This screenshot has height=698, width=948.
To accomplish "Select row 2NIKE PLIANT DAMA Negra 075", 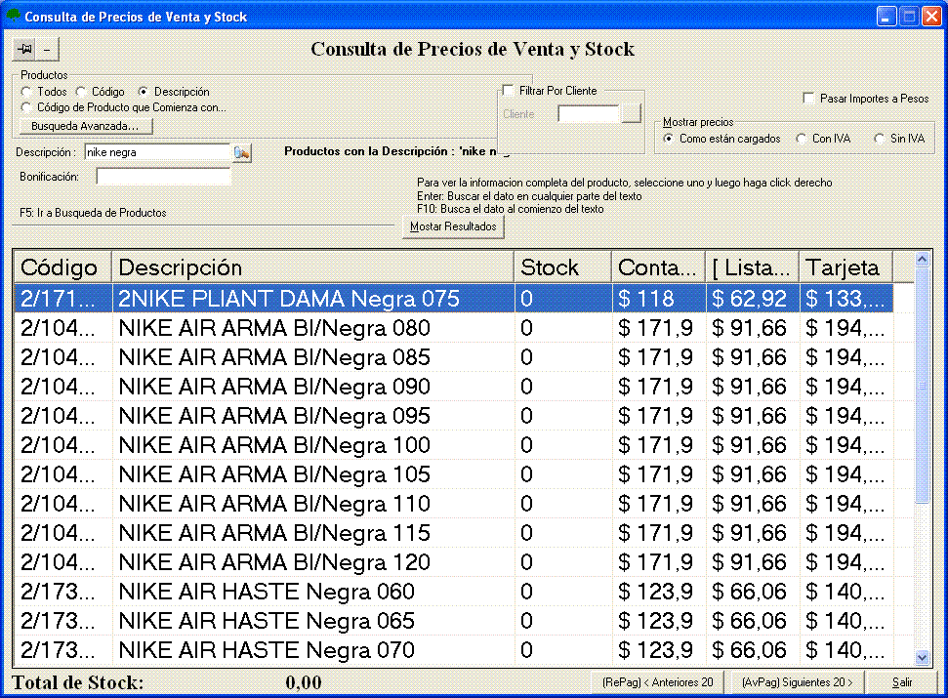I will [453, 299].
